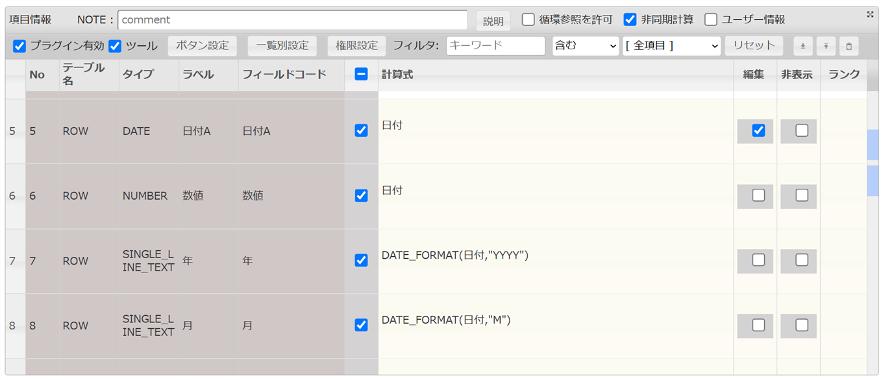
Task: Open the [全項目] field dropdown
Action: 671,45
